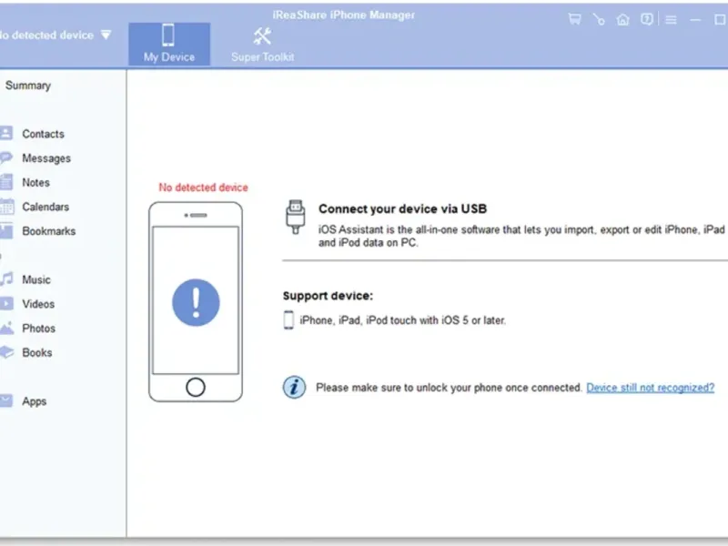Open the Videos category label
728x546 pixels.
(x=38, y=304)
